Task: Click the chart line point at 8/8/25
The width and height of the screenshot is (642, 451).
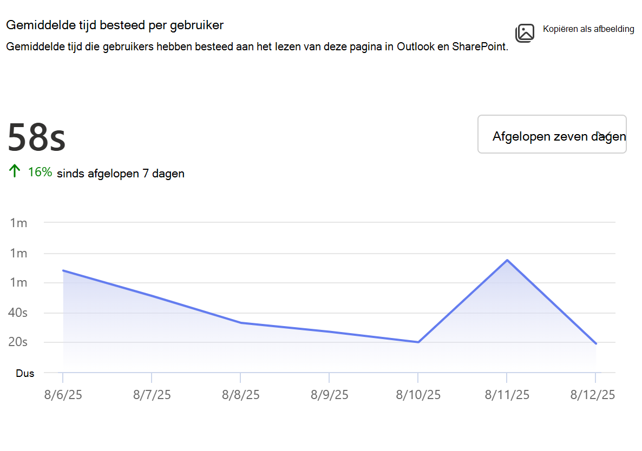Action: click(x=241, y=323)
